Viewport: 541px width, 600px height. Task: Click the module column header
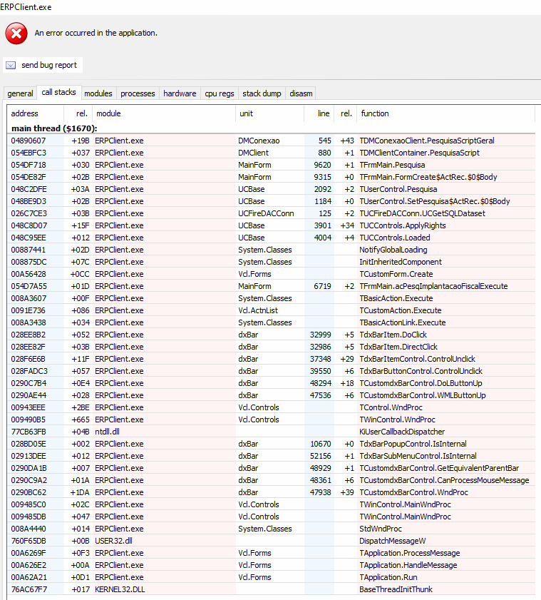tap(108, 113)
